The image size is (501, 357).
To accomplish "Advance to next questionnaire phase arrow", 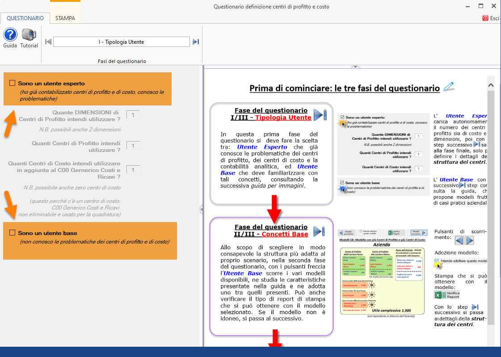I will tap(196, 42).
